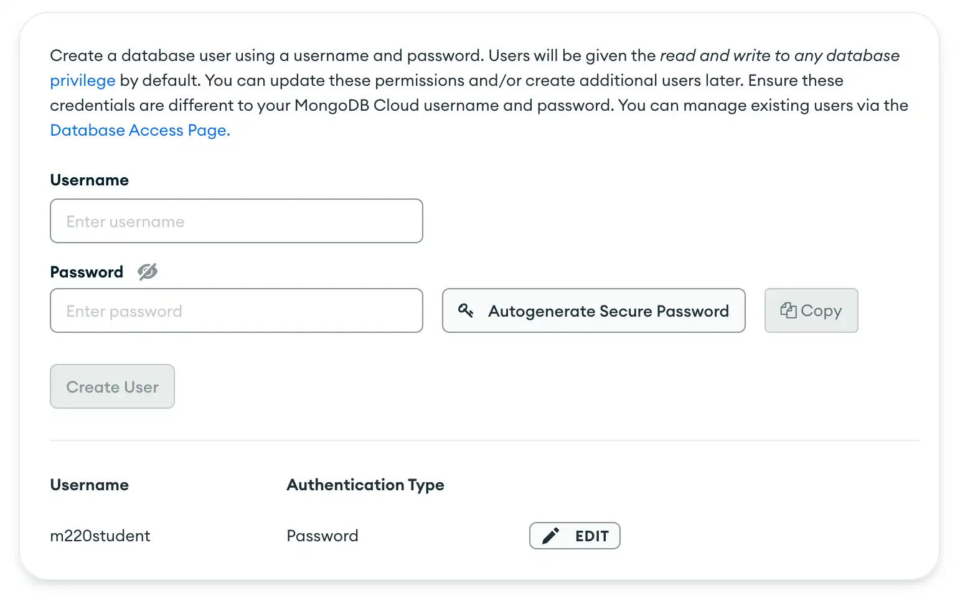
Task: Click the Password authentication type cell
Action: (x=322, y=536)
